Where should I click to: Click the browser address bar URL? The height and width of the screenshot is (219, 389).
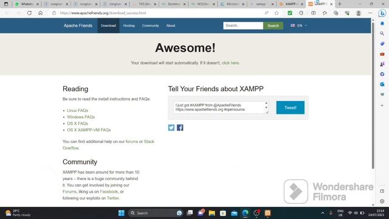[x=103, y=13]
